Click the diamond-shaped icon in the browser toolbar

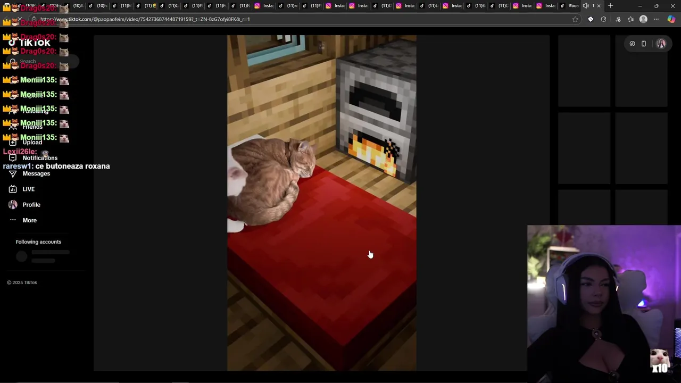(591, 19)
